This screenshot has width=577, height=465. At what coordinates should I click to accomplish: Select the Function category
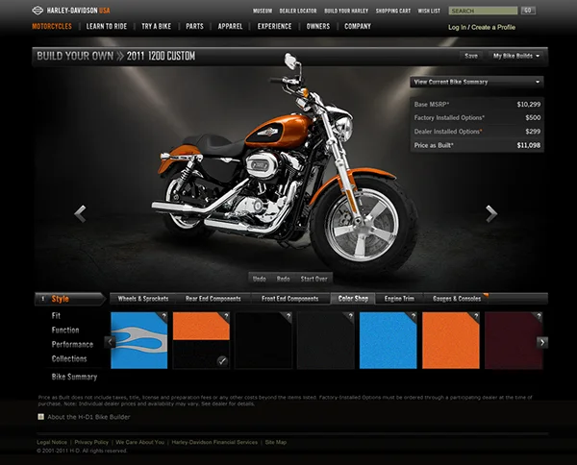(65, 330)
